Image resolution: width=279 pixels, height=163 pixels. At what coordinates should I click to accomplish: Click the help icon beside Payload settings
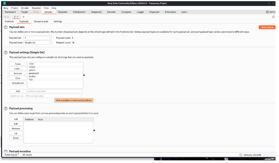(6, 52)
